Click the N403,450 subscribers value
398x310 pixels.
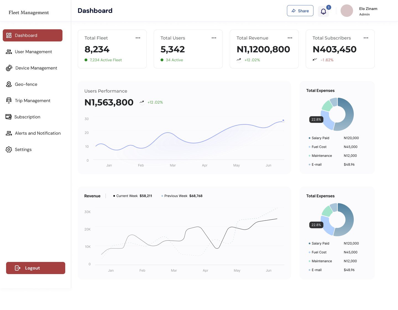click(334, 49)
